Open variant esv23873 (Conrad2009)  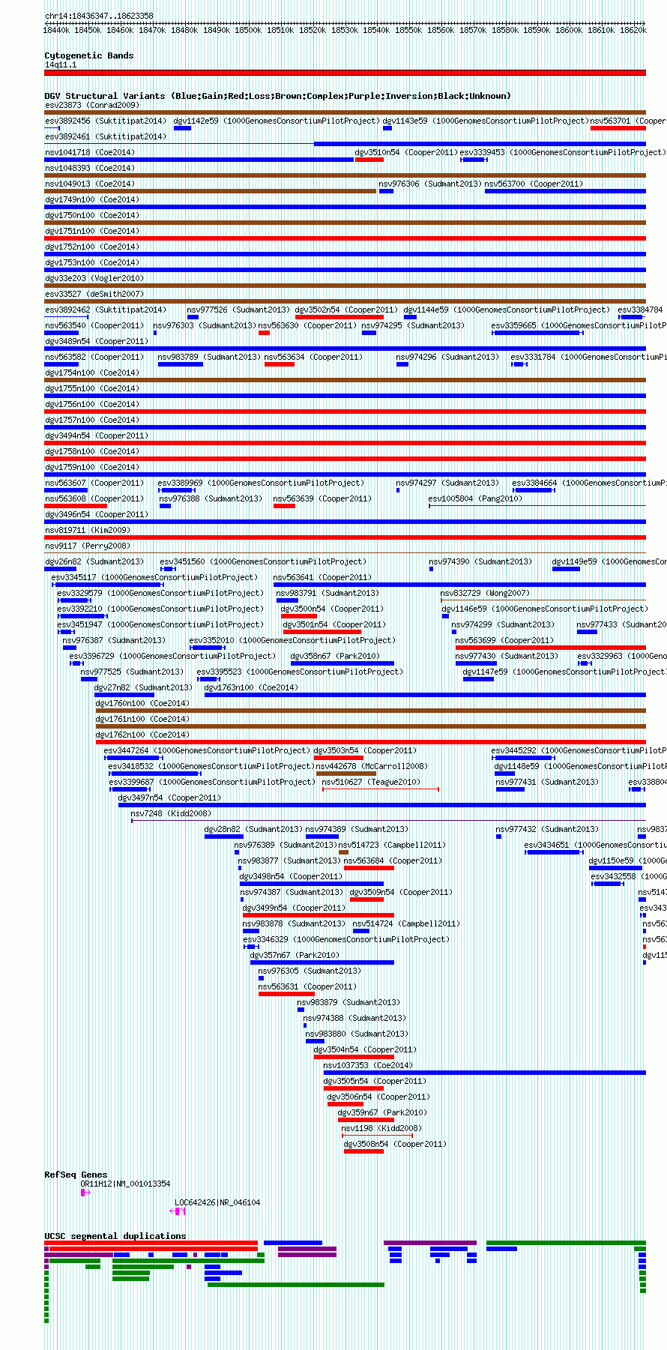(x=92, y=105)
